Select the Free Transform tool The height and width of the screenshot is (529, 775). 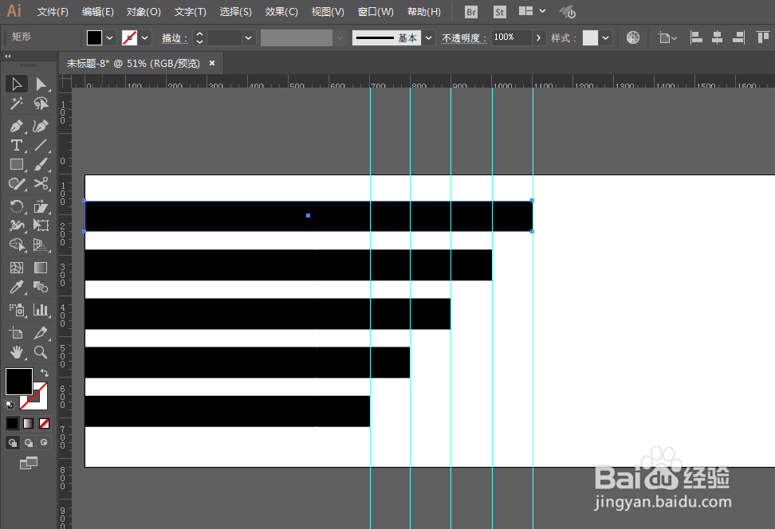pyautogui.click(x=41, y=225)
